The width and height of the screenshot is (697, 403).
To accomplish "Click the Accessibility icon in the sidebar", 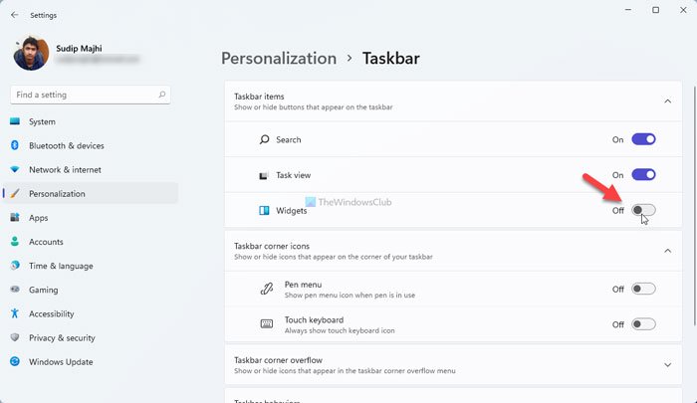I will tap(15, 313).
